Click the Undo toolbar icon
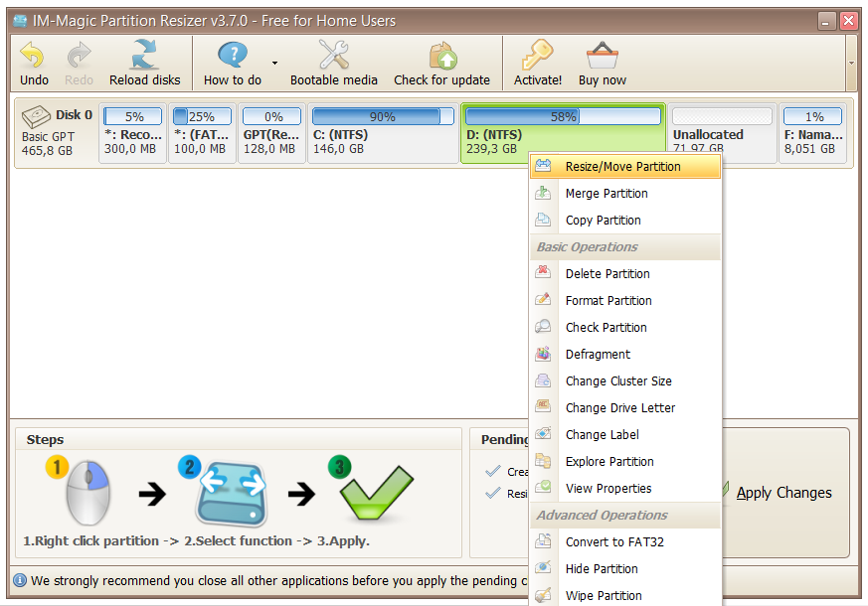This screenshot has width=868, height=606. (34, 56)
